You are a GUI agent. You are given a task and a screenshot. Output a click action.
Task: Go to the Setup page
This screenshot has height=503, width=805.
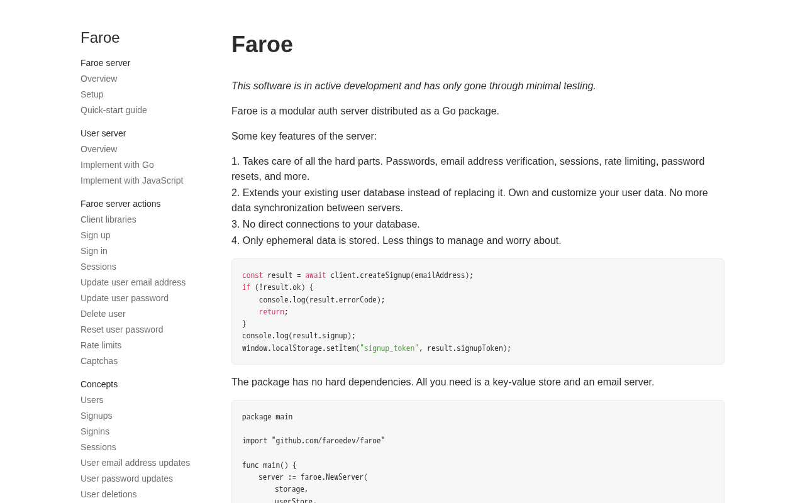pos(92,94)
